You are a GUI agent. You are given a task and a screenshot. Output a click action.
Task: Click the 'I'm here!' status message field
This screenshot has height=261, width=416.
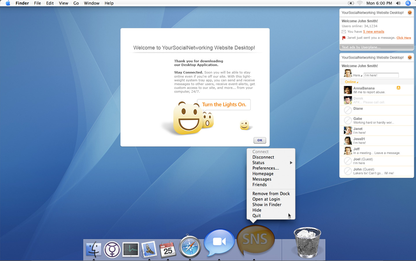pos(381,75)
